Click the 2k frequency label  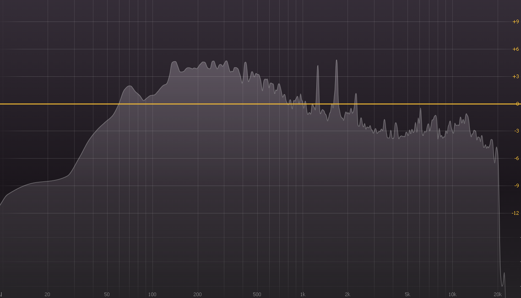point(348,295)
